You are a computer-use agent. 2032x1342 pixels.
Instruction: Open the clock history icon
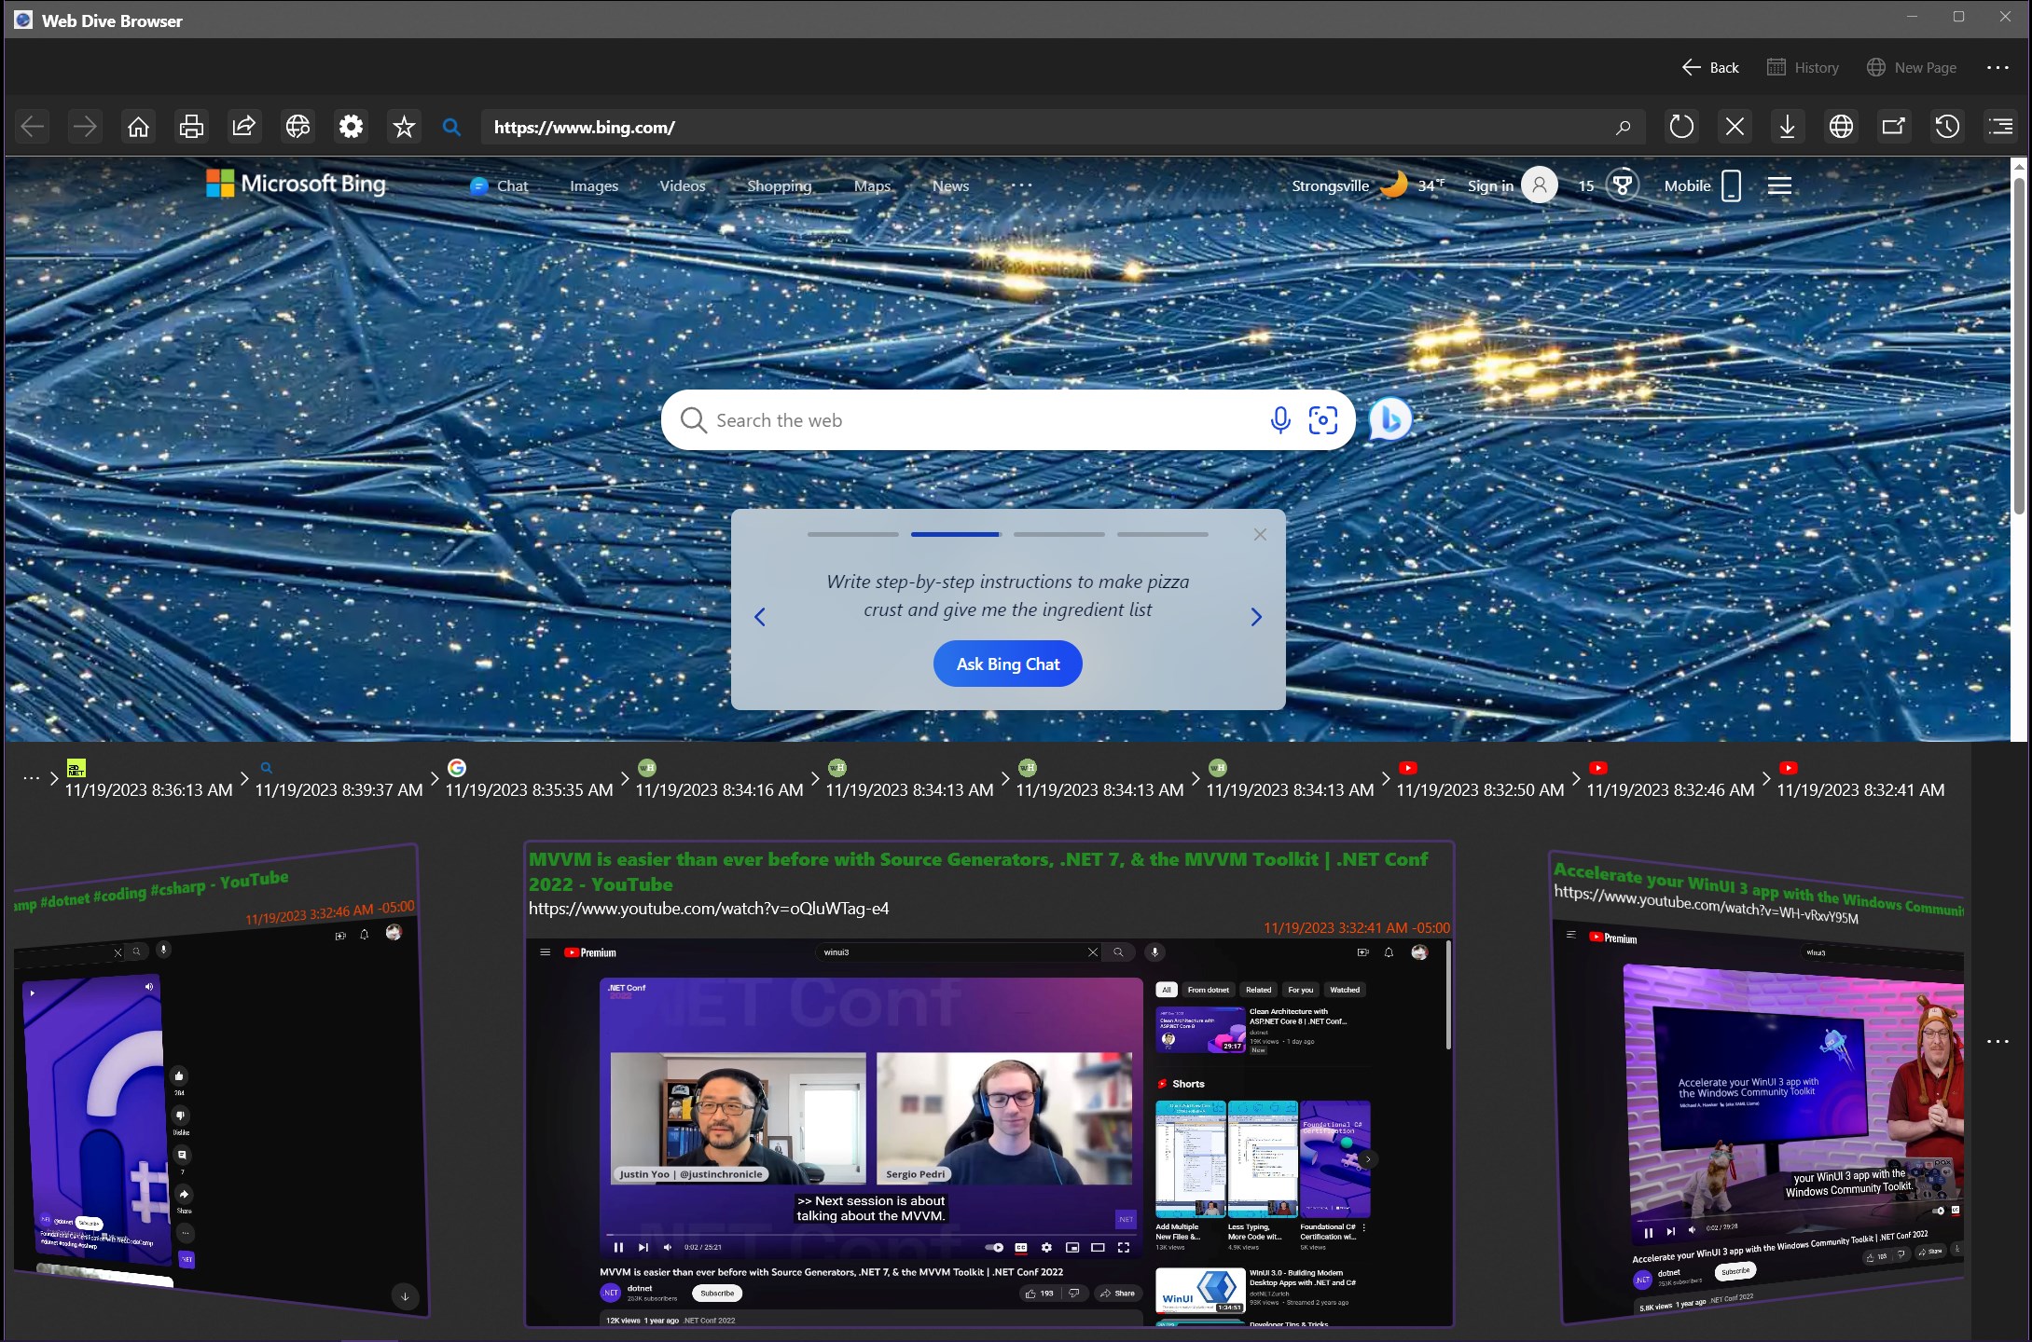[x=1947, y=127]
